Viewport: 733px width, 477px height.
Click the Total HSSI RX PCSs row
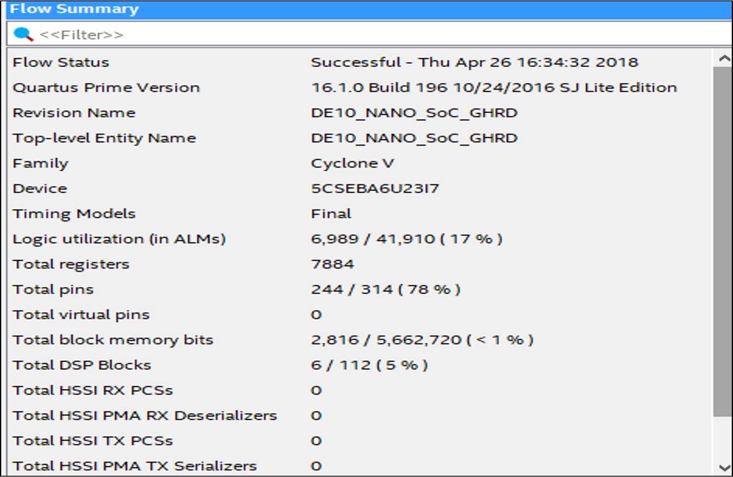click(93, 390)
